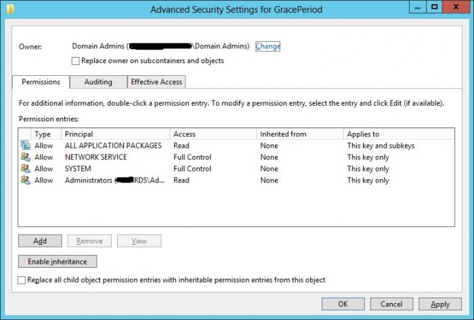
Task: Enable Replace all child object permission entries
Action: tap(22, 280)
